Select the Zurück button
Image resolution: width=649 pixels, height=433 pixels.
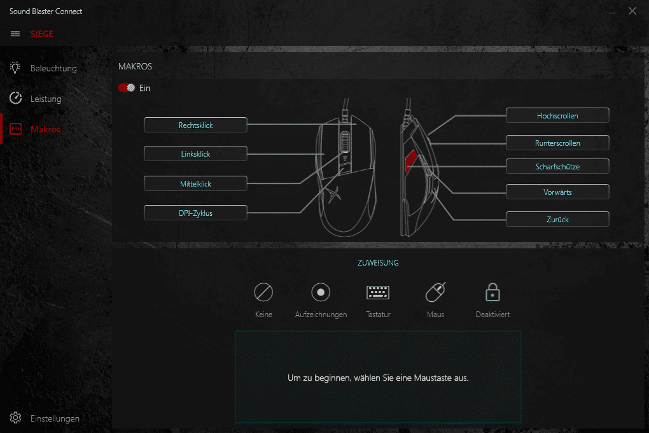[x=557, y=219]
